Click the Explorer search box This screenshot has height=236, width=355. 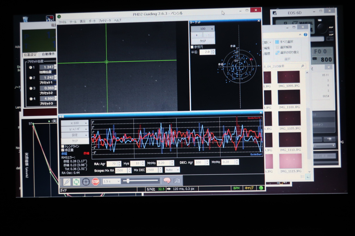click(284, 66)
